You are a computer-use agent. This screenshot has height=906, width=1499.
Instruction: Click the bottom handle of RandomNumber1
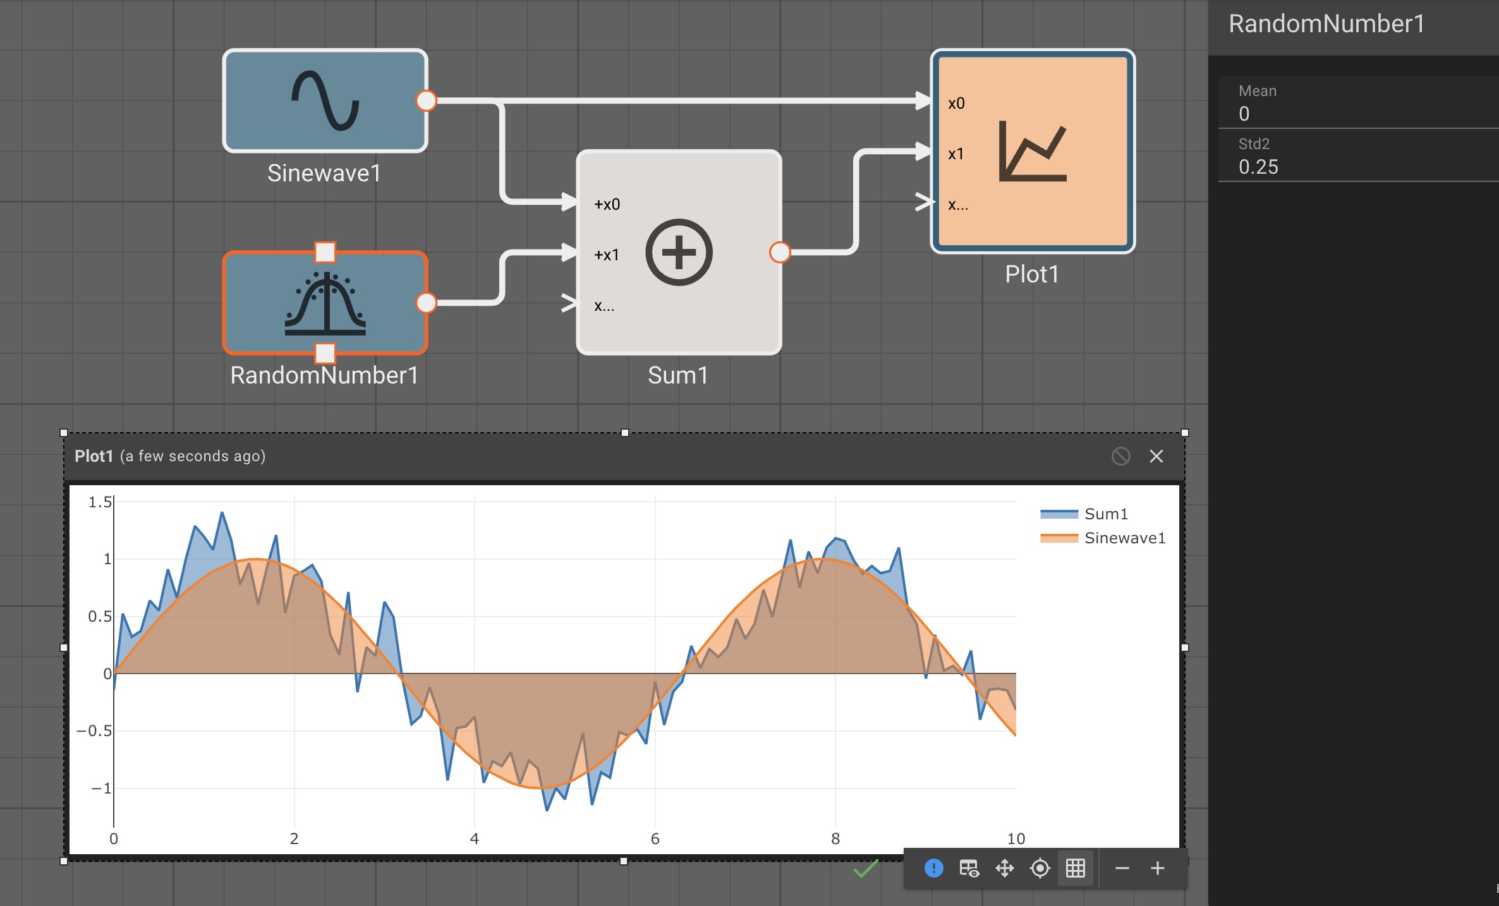point(325,353)
